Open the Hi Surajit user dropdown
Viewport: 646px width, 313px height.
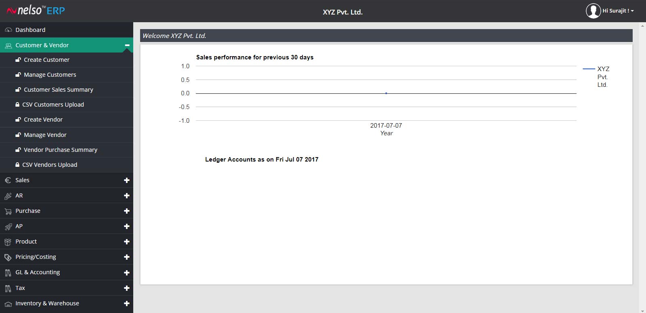pos(618,11)
